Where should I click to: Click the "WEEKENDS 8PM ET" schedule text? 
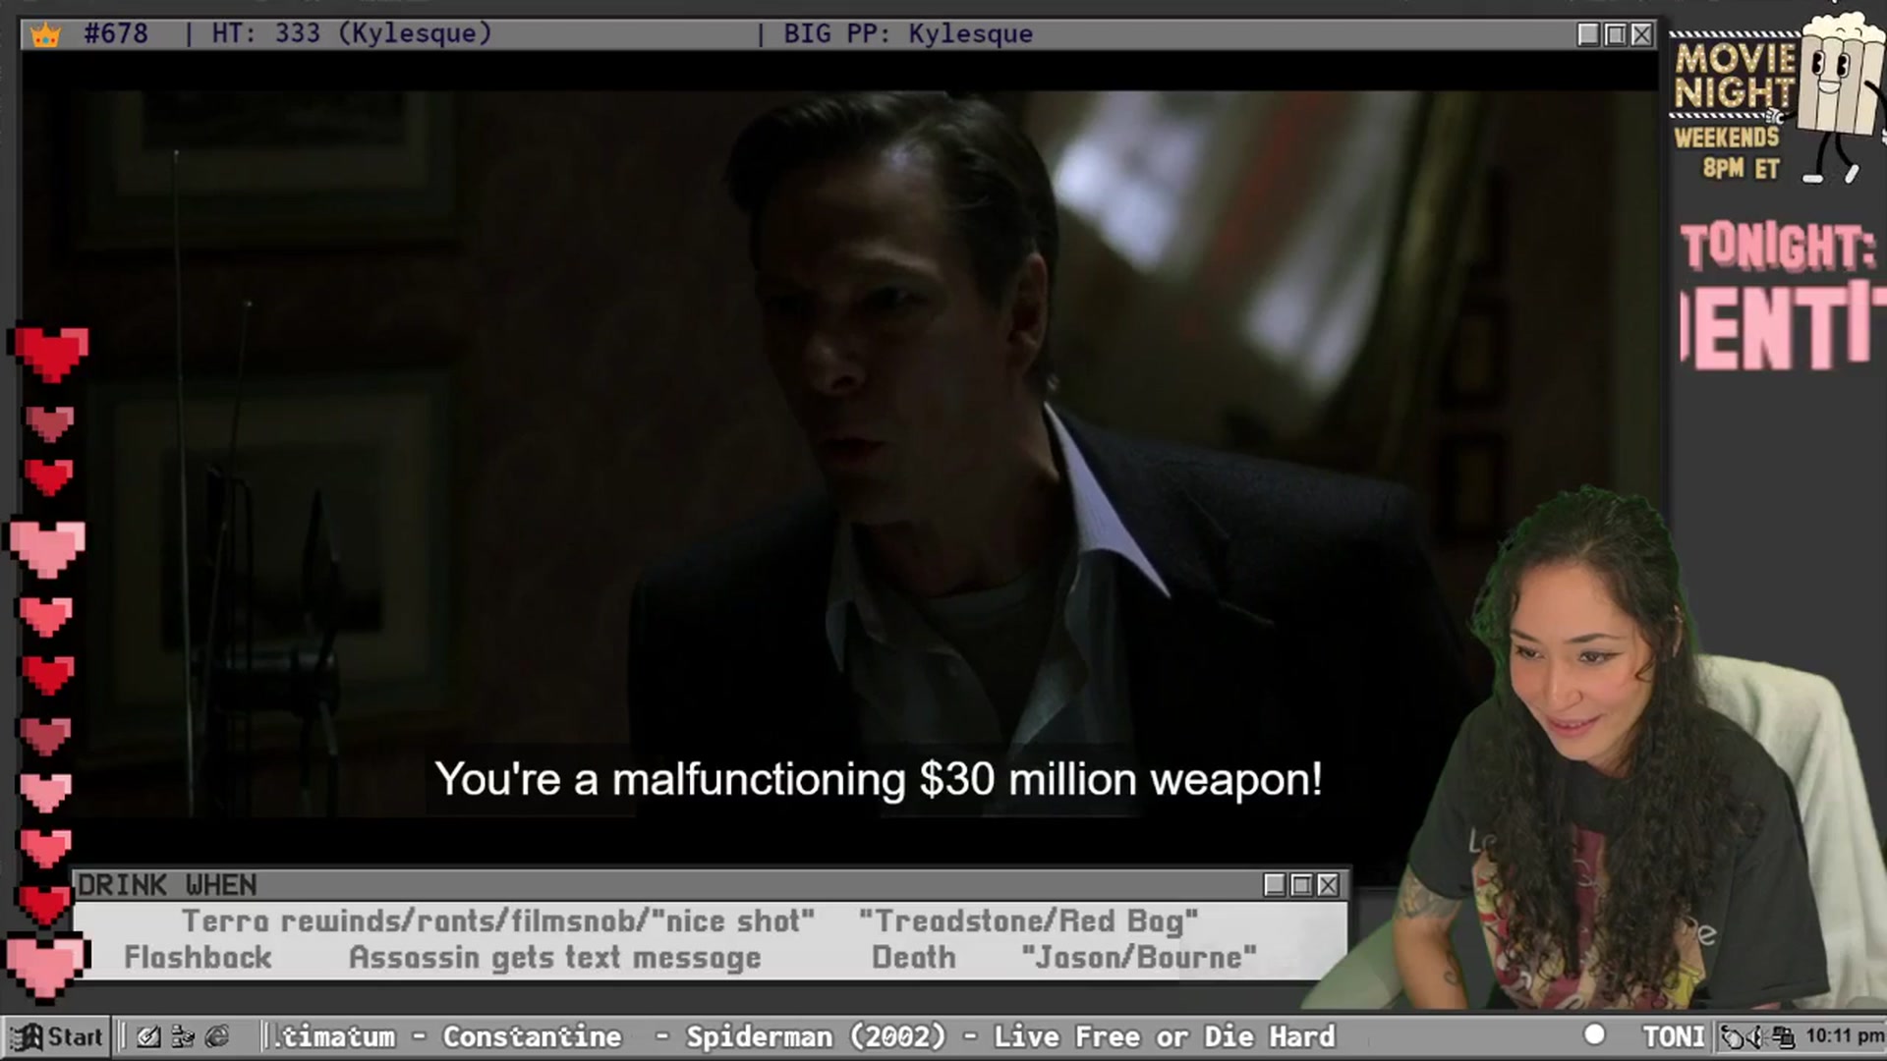(1729, 152)
